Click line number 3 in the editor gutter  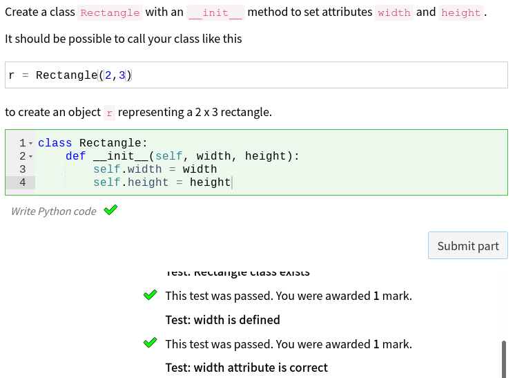tap(23, 169)
